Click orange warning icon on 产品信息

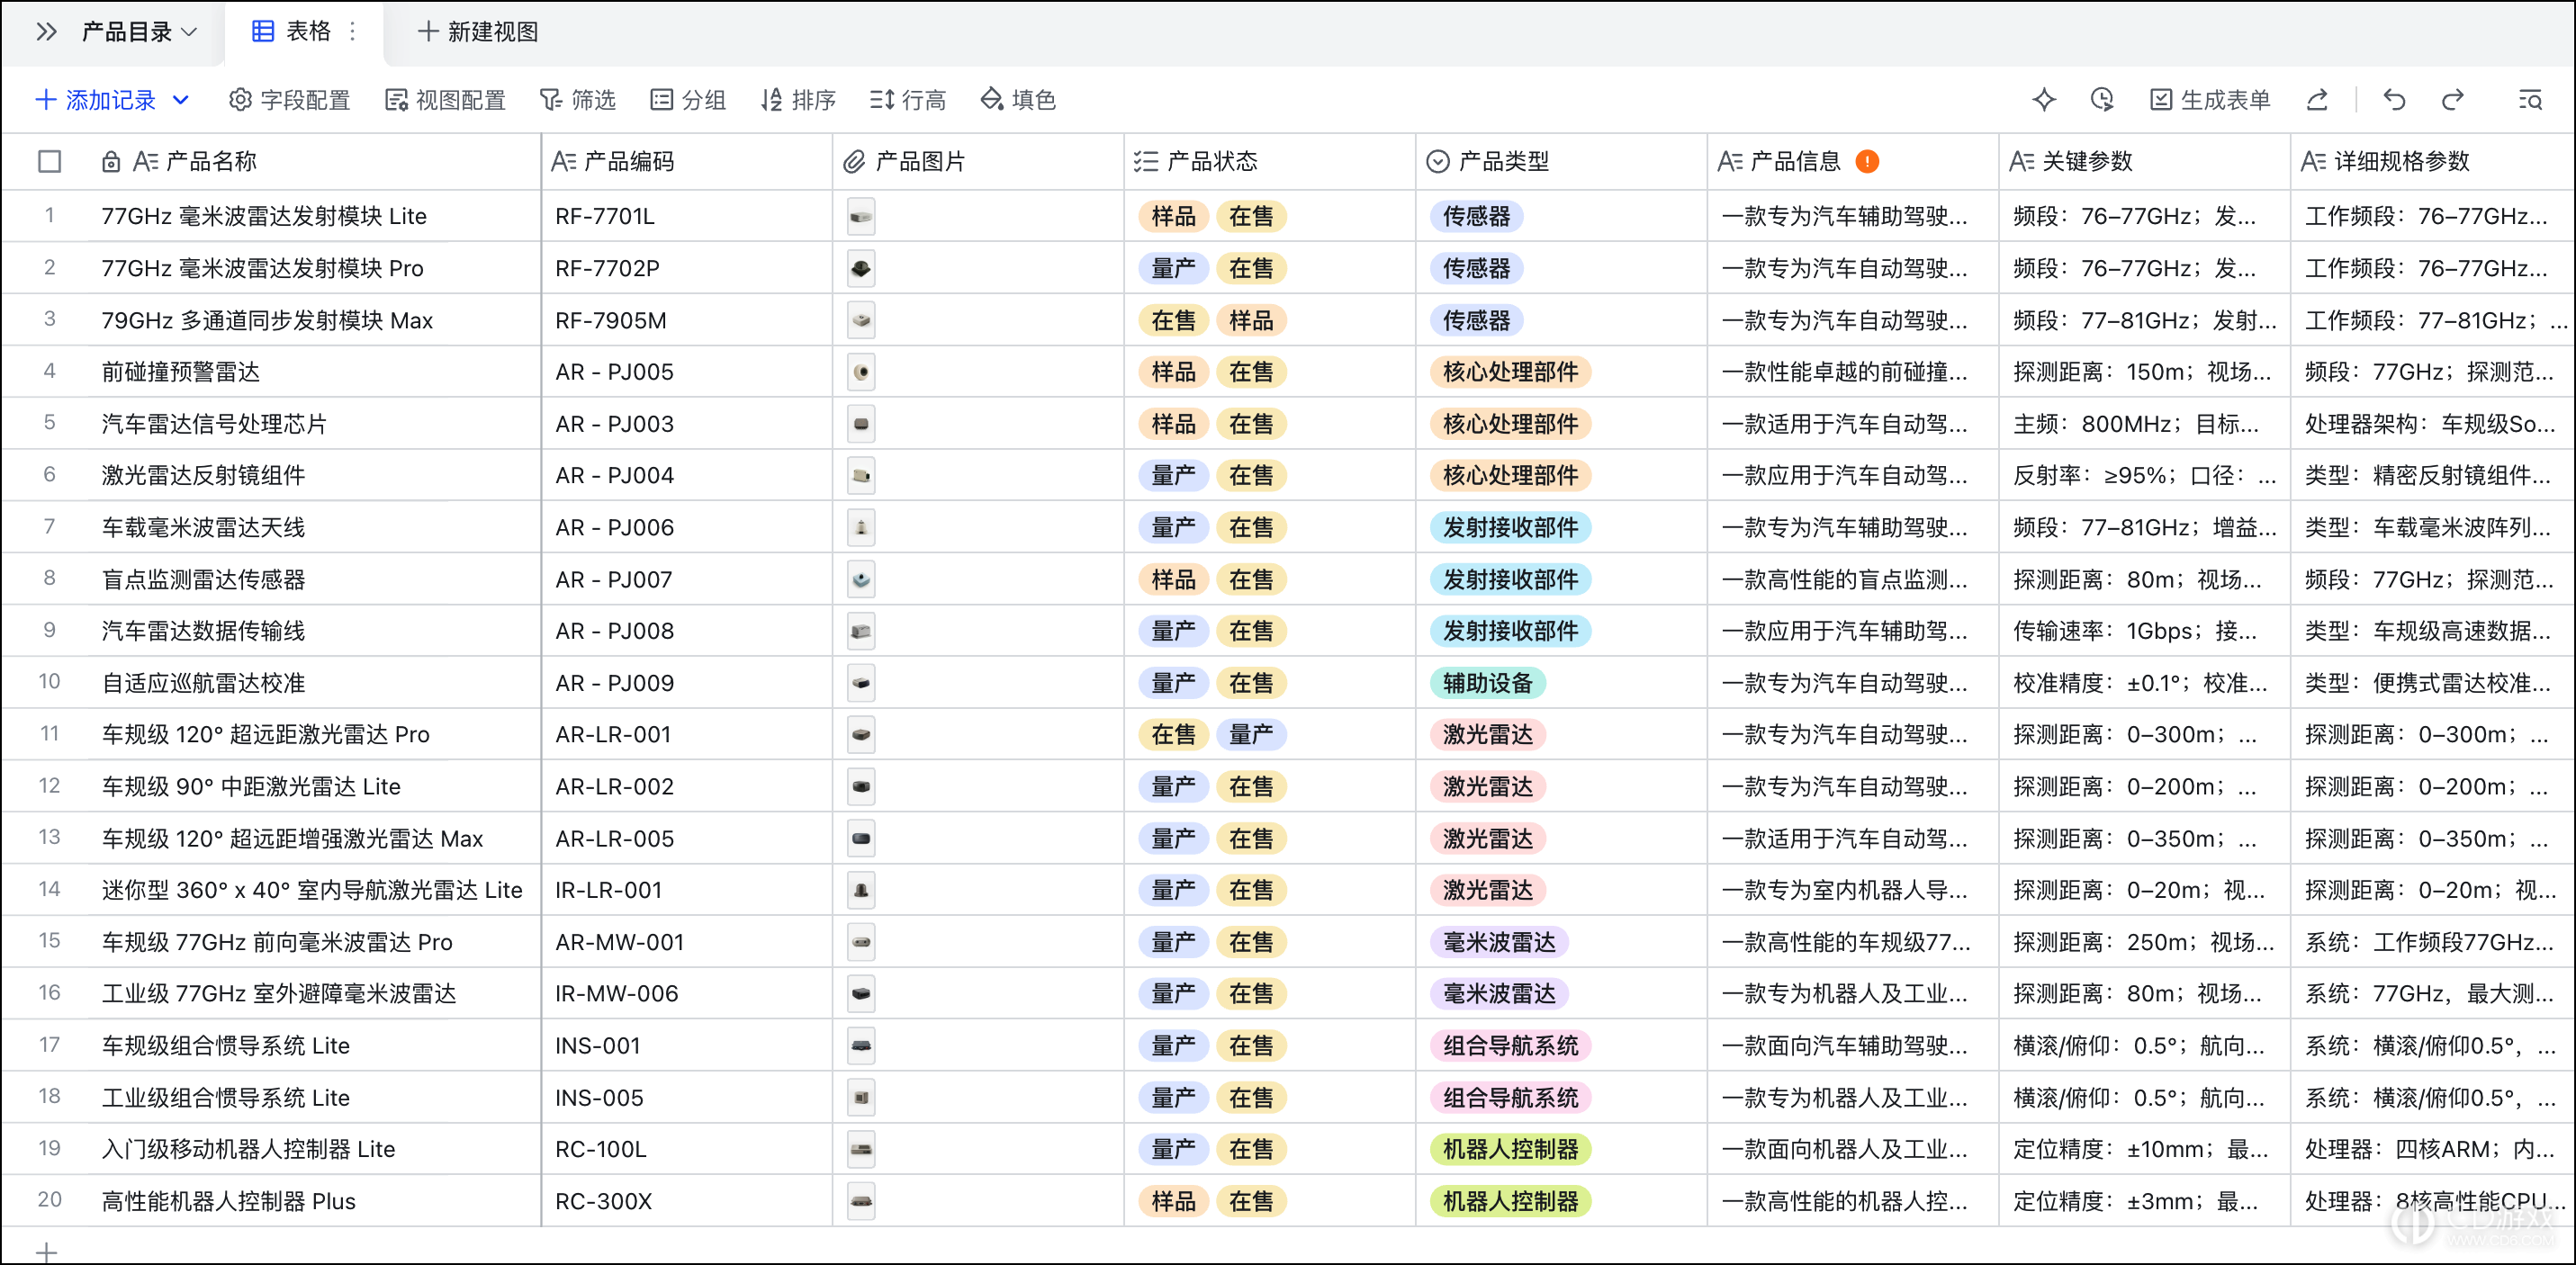pyautogui.click(x=1866, y=161)
